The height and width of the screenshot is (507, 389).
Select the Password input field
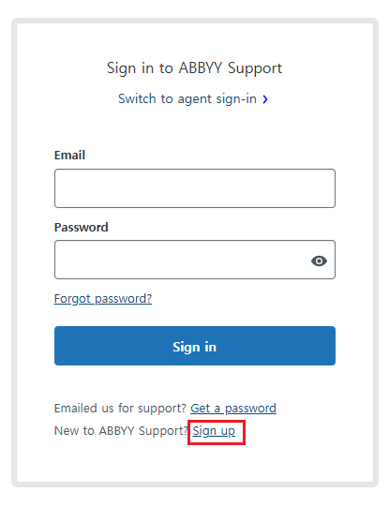[x=195, y=260]
